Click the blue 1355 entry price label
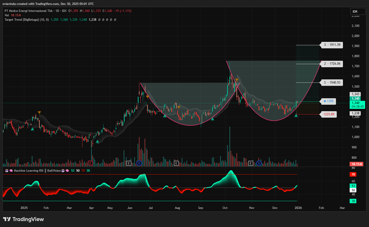 (328, 101)
